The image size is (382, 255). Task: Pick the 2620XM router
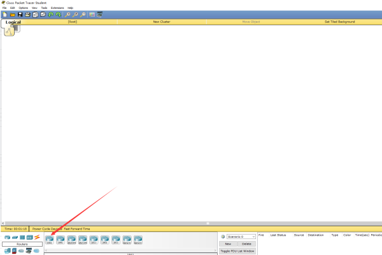pyautogui.click(x=71, y=240)
